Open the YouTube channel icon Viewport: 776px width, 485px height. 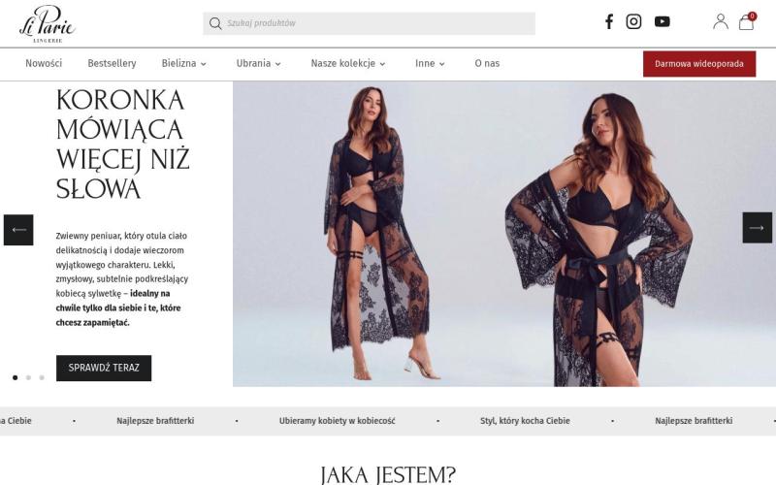pos(663,21)
